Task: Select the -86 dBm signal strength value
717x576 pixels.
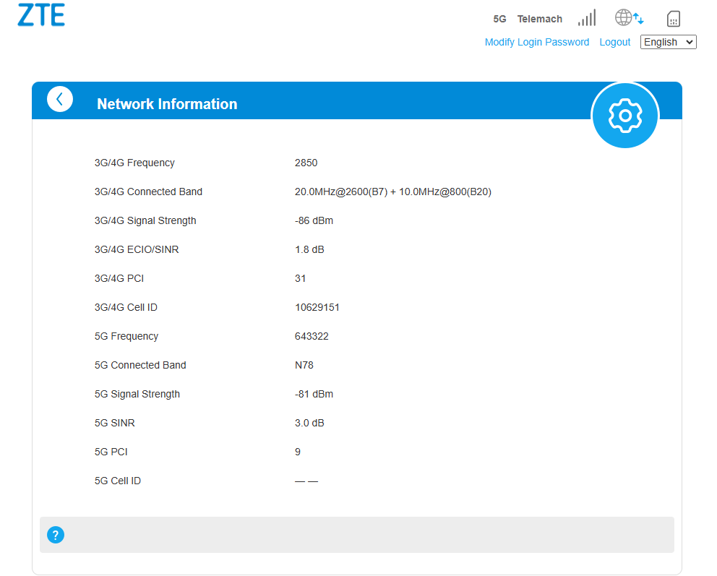Action: tap(314, 220)
